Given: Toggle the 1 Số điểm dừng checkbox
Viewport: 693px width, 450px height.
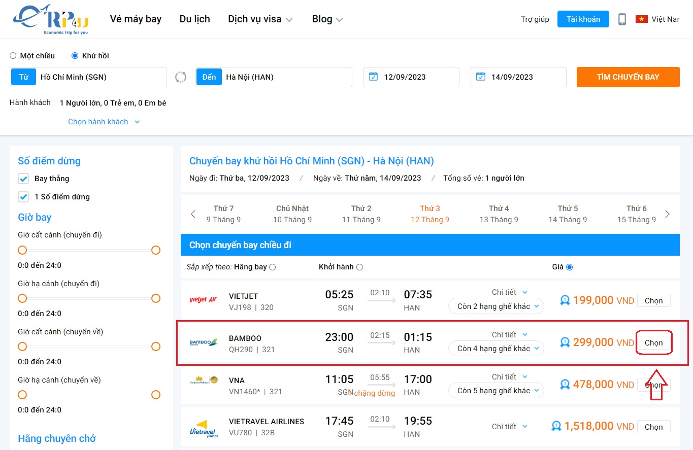Looking at the screenshot, I should (23, 197).
